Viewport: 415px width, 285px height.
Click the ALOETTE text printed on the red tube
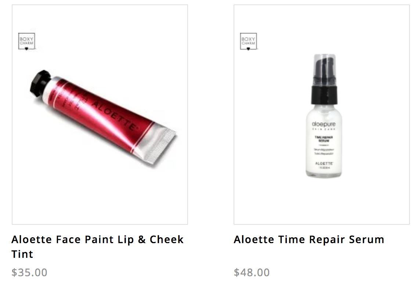[x=115, y=115]
